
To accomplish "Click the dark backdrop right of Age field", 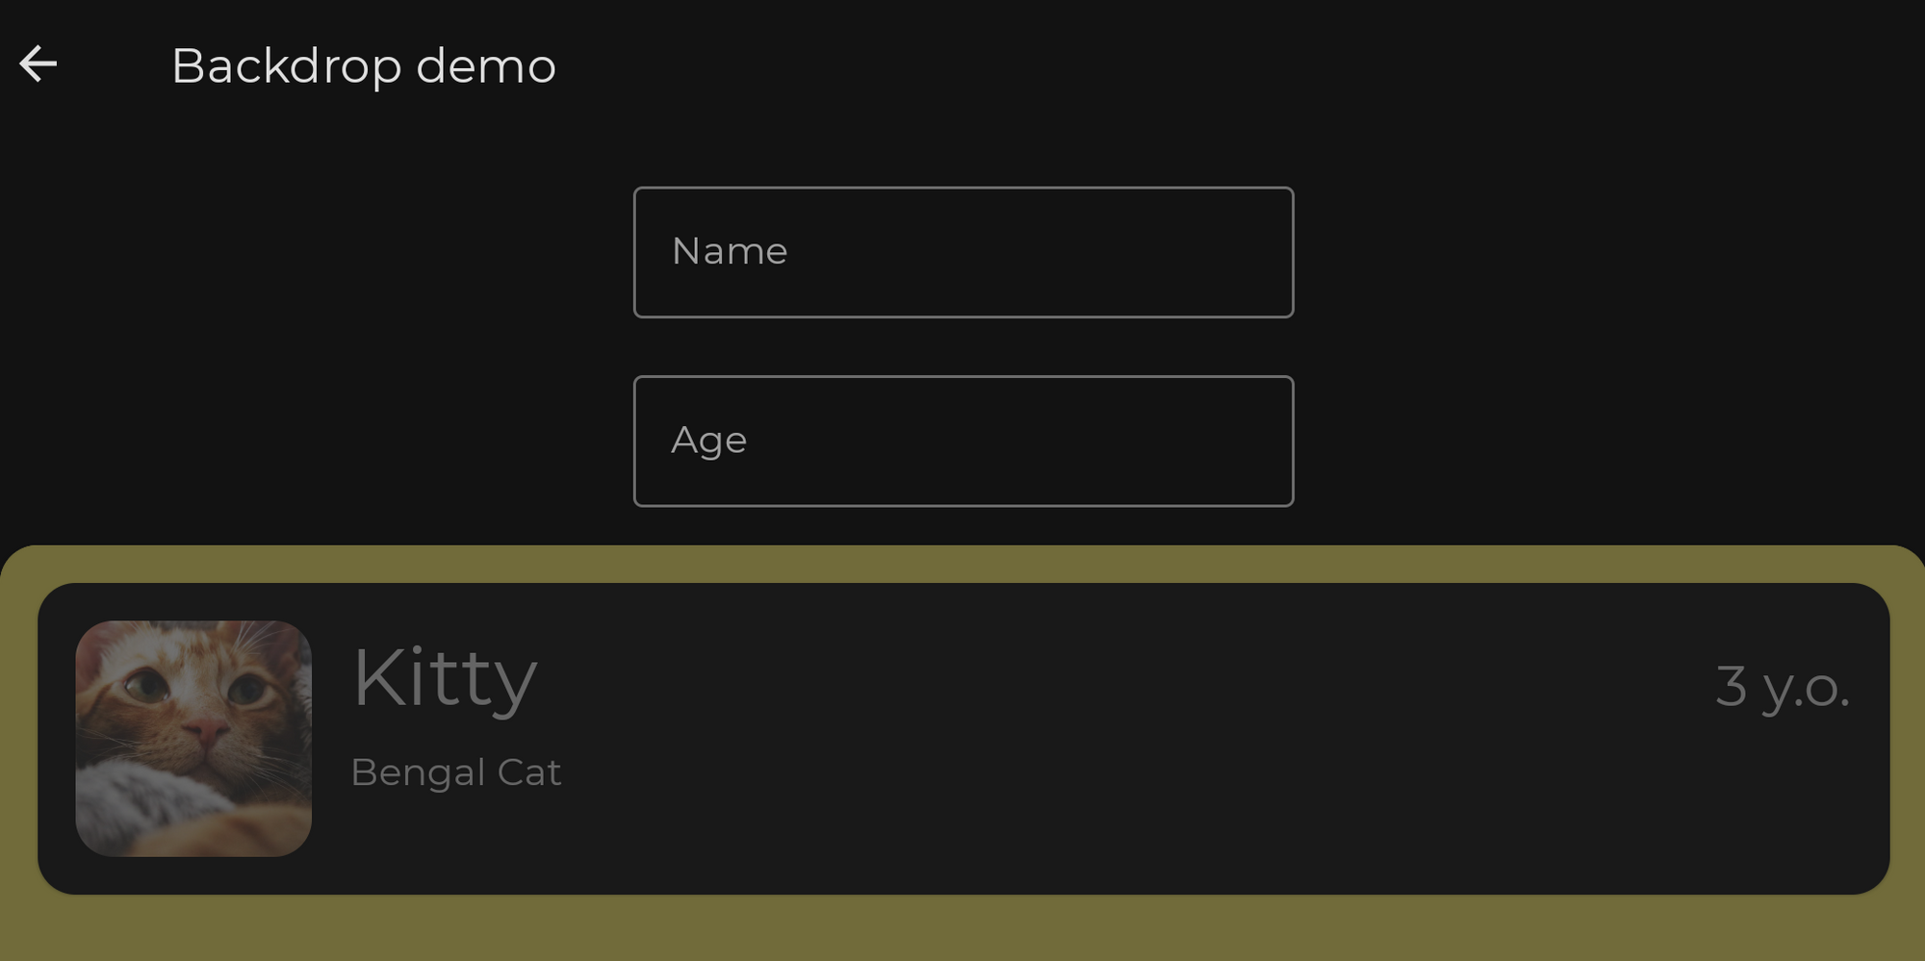I will [x=1607, y=441].
